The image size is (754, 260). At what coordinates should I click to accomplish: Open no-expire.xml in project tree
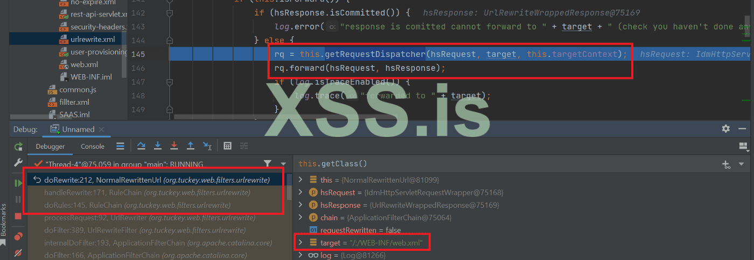pos(94,2)
